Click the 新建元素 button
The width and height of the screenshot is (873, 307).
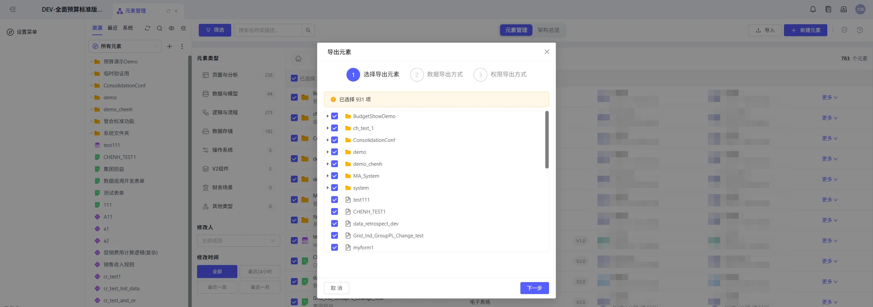805,30
